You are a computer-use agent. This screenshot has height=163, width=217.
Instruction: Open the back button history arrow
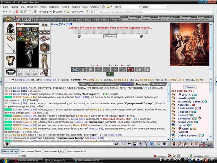pyautogui.click(x=7, y=12)
